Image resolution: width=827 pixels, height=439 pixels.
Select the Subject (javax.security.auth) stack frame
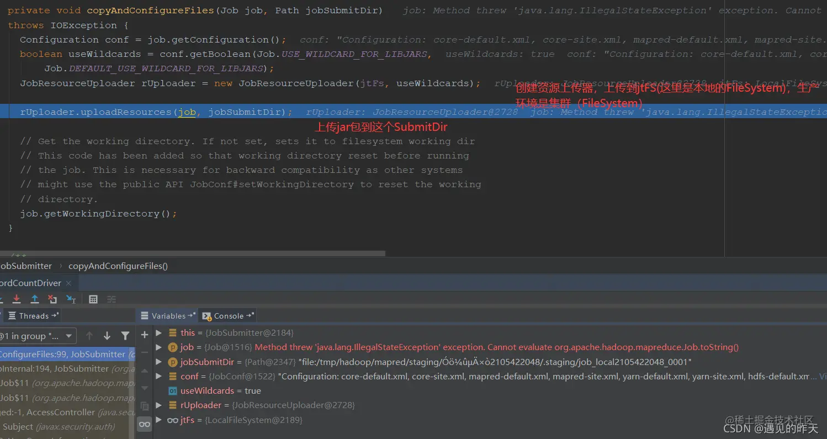click(x=67, y=427)
